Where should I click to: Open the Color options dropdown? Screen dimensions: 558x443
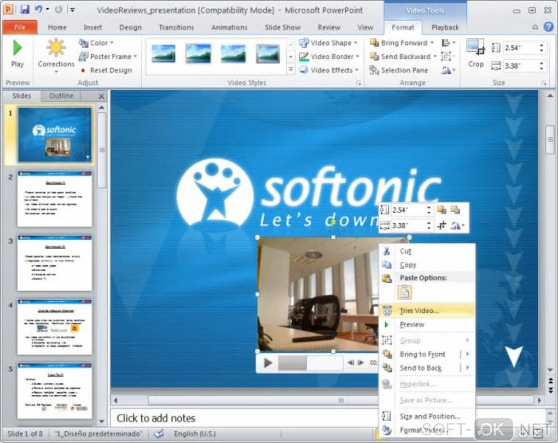(x=96, y=43)
